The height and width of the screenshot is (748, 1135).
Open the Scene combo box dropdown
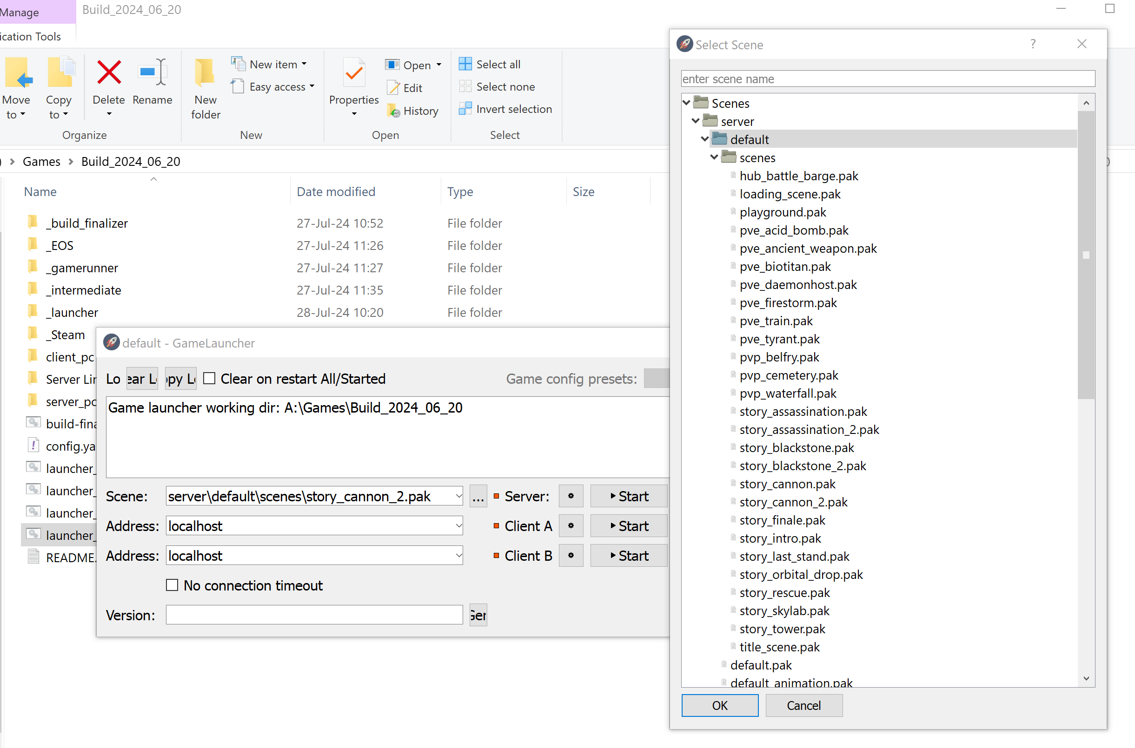pos(458,496)
